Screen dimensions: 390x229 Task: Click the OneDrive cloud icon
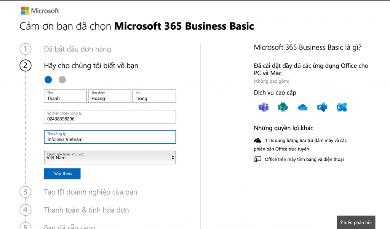click(302, 107)
